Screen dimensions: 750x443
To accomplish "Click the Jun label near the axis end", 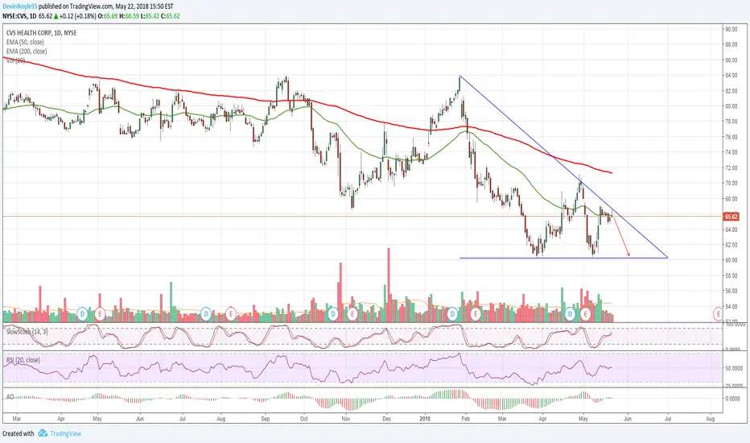I will pos(628,419).
